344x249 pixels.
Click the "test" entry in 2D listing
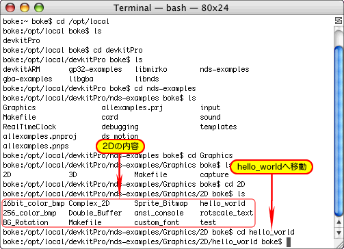pos(208,222)
